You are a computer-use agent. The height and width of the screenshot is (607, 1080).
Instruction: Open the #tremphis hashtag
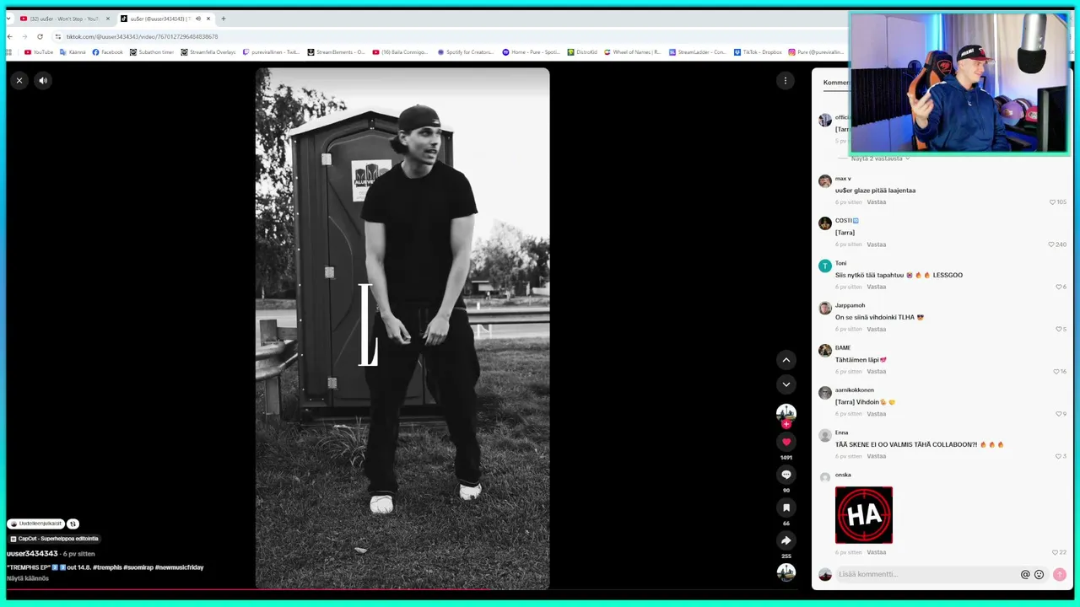108,567
